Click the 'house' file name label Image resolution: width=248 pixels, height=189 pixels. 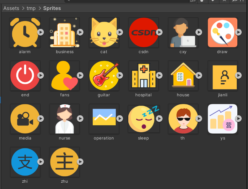[x=183, y=95]
